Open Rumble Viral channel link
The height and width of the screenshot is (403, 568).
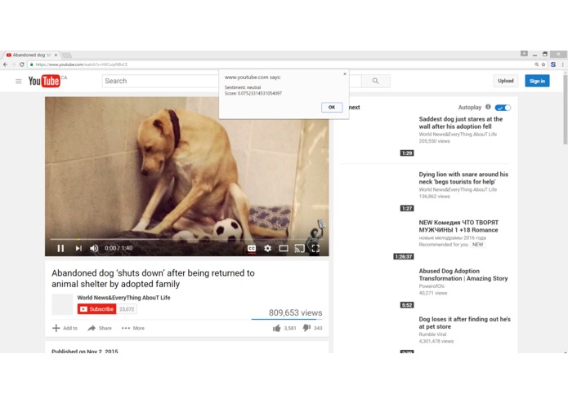click(432, 334)
